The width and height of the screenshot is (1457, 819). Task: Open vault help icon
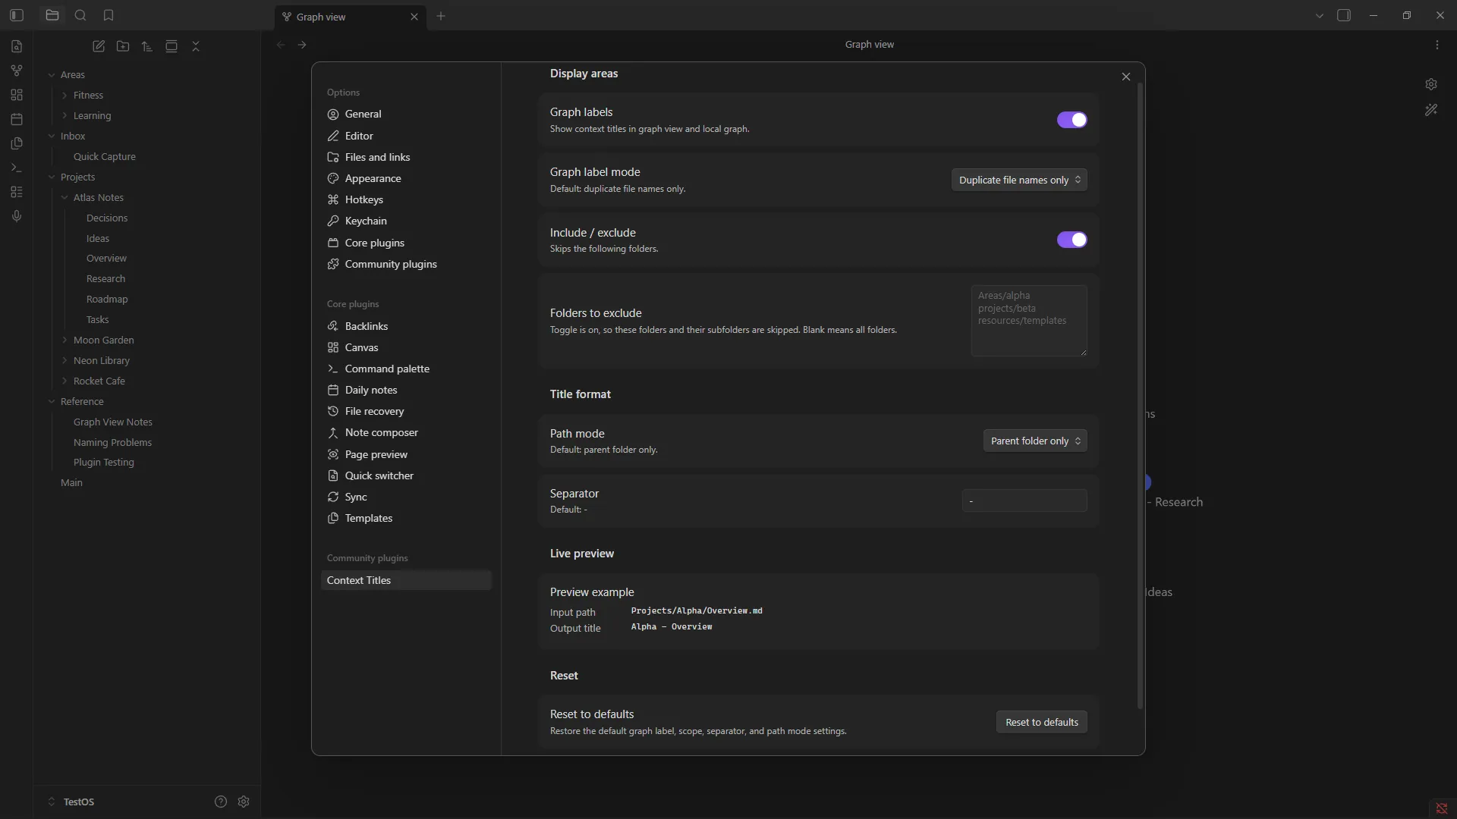(x=221, y=802)
